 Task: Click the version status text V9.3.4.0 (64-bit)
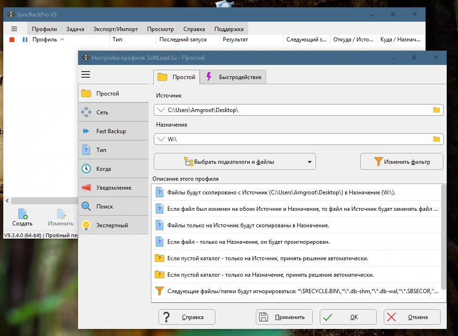23,235
